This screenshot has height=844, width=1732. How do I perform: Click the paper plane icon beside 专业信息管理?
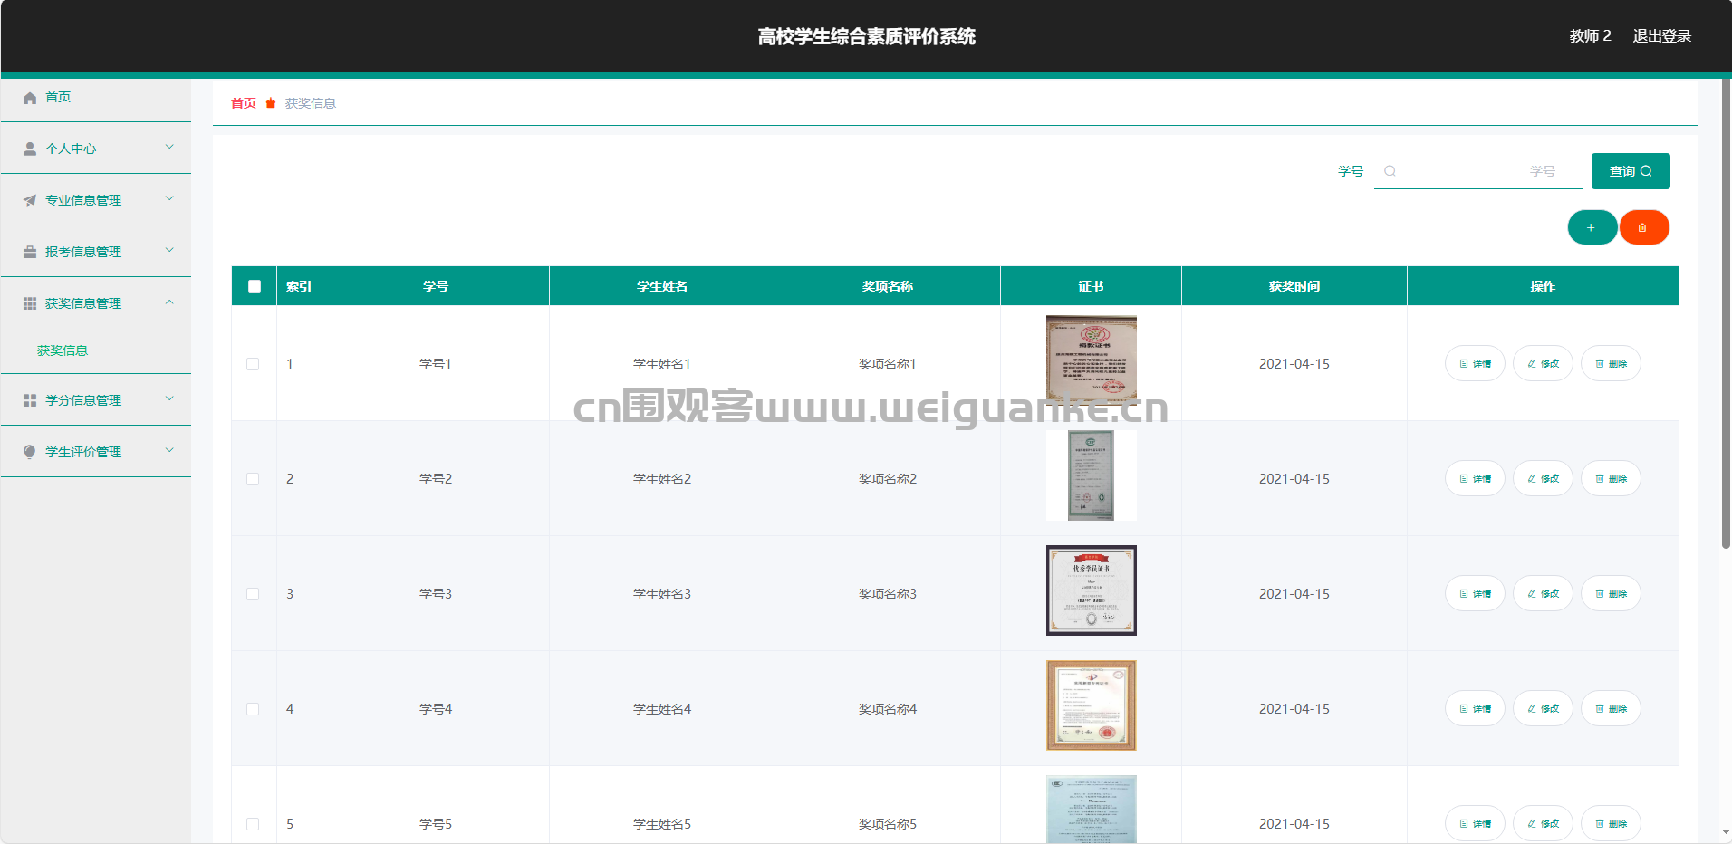pyautogui.click(x=30, y=200)
